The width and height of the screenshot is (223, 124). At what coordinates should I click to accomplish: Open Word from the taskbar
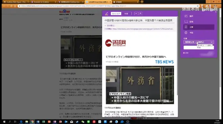(38, 122)
